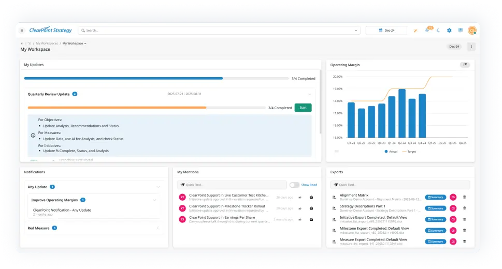
Task: Delete the Measure Export Completed entry
Action: click(464, 242)
